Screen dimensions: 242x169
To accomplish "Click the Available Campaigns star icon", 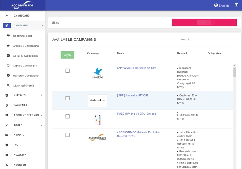I will click(x=8, y=46).
